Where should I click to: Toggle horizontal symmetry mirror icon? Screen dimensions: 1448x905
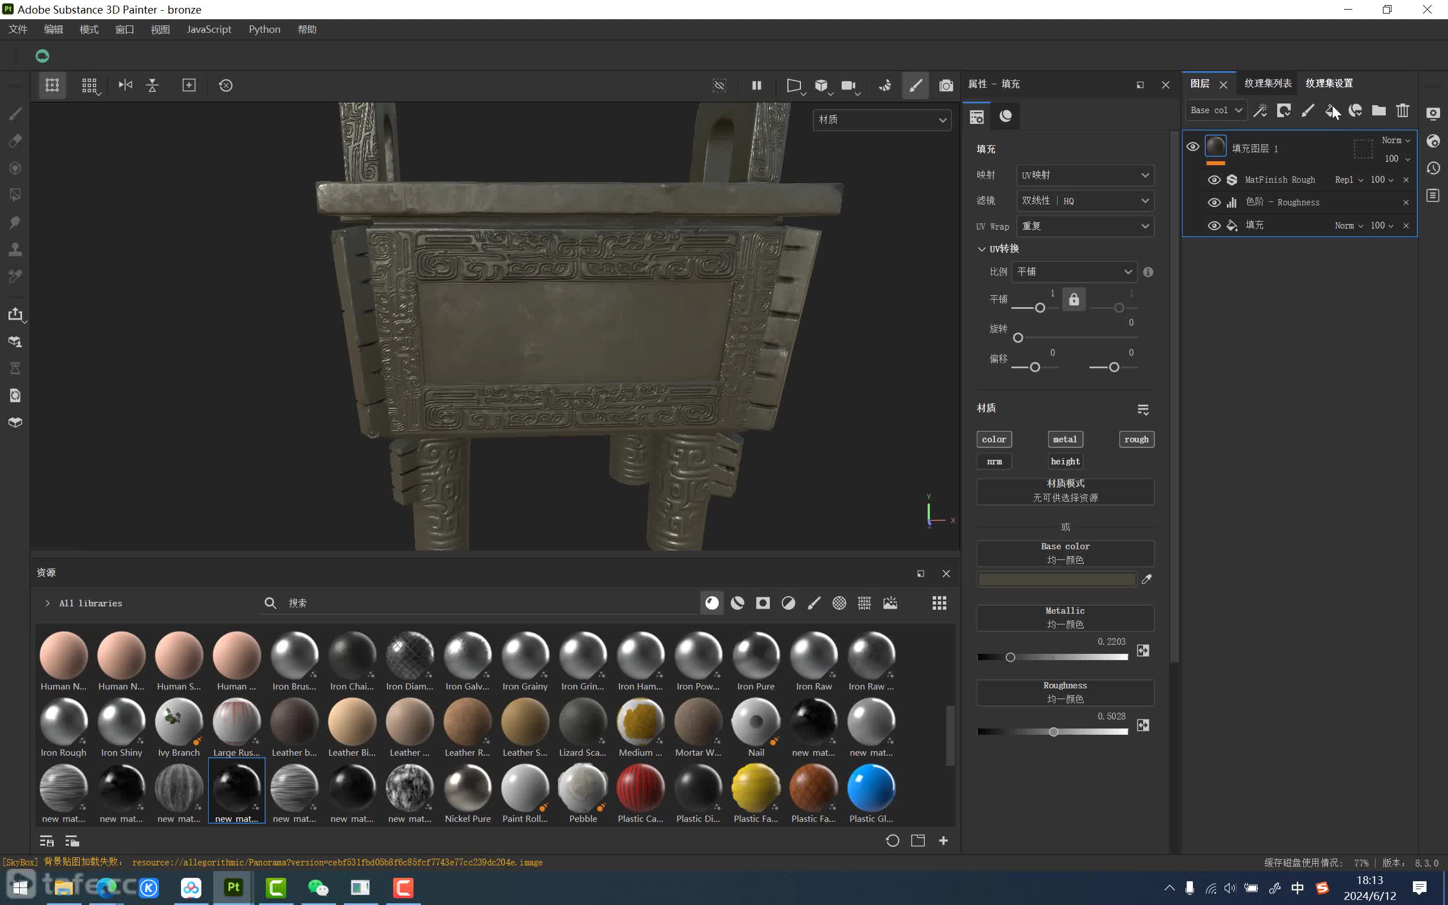coord(125,85)
